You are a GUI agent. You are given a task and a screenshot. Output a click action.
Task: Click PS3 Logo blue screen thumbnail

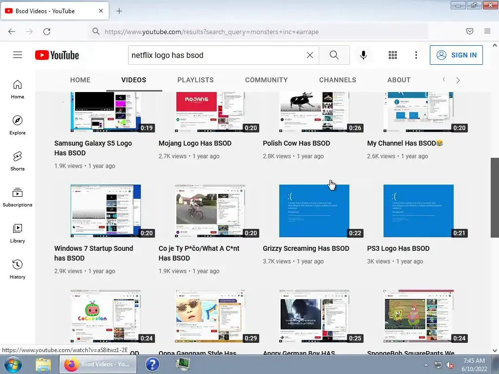click(x=419, y=211)
